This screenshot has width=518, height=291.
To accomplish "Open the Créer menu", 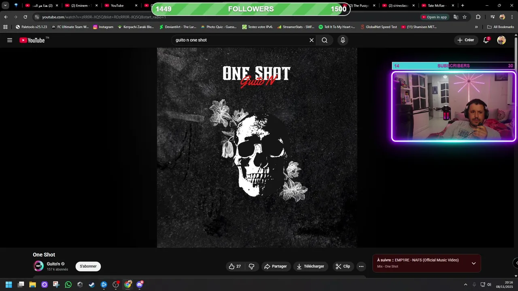I will click(x=466, y=40).
